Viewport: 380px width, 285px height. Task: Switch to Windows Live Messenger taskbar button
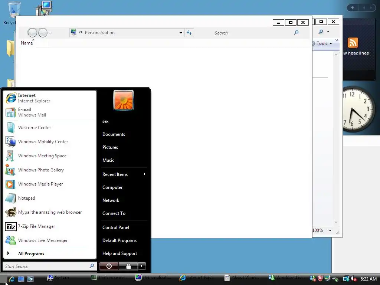(287, 278)
